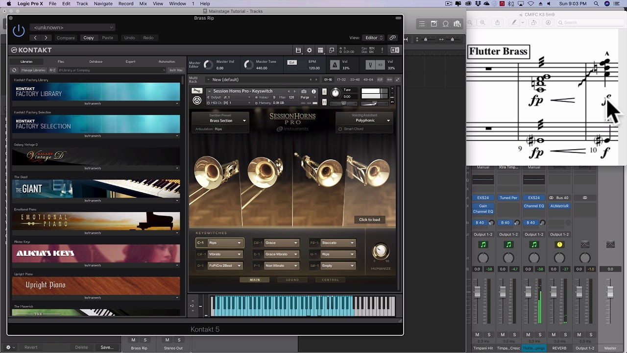Click the Session Horns instrument logo icon

(x=197, y=101)
